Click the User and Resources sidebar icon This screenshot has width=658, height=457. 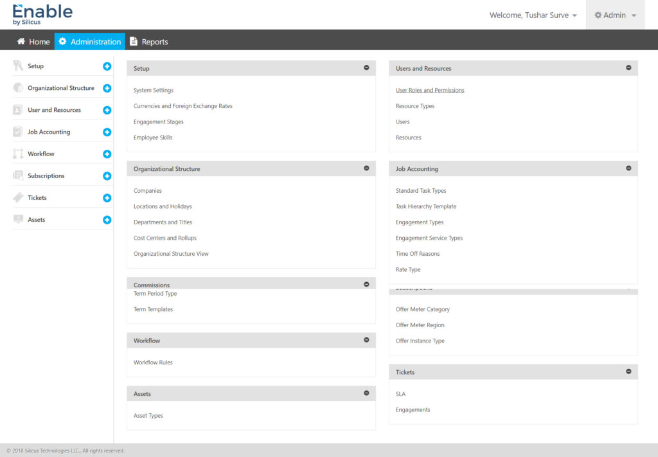click(x=17, y=110)
